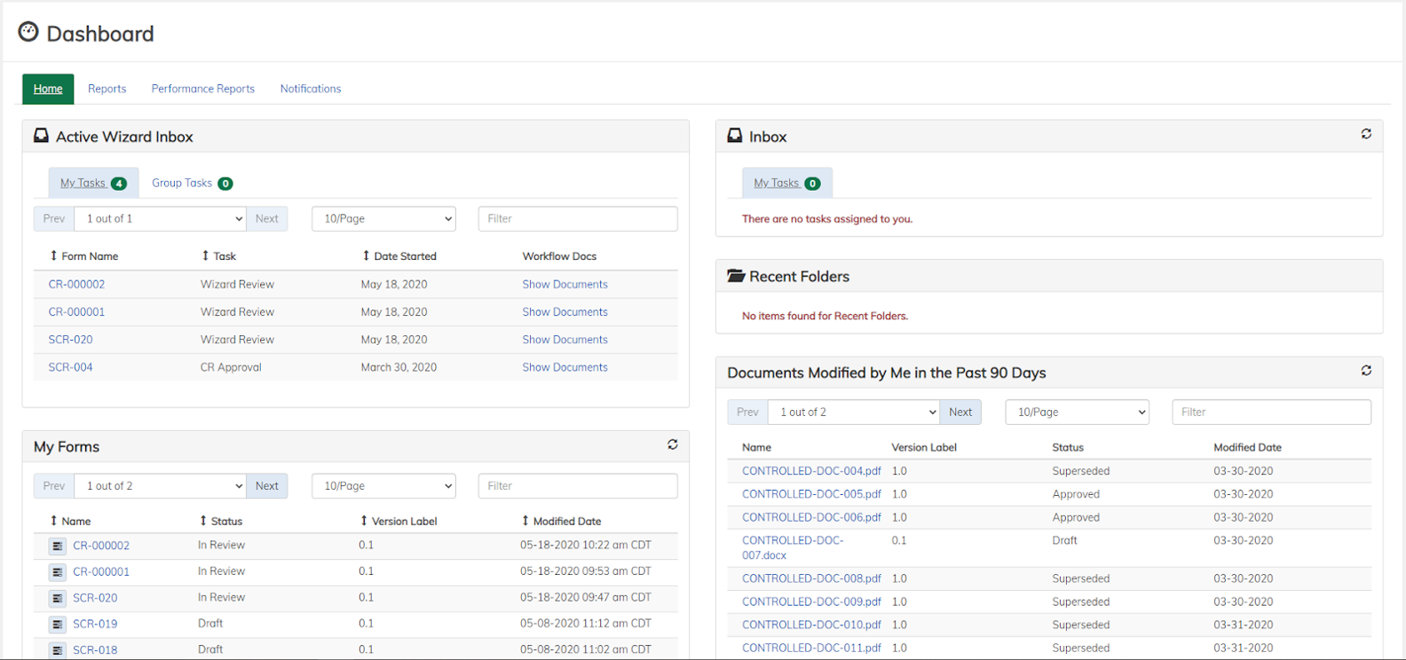Sort My Forms by Modified Date
Screen dimensions: 1406x660
tap(561, 522)
